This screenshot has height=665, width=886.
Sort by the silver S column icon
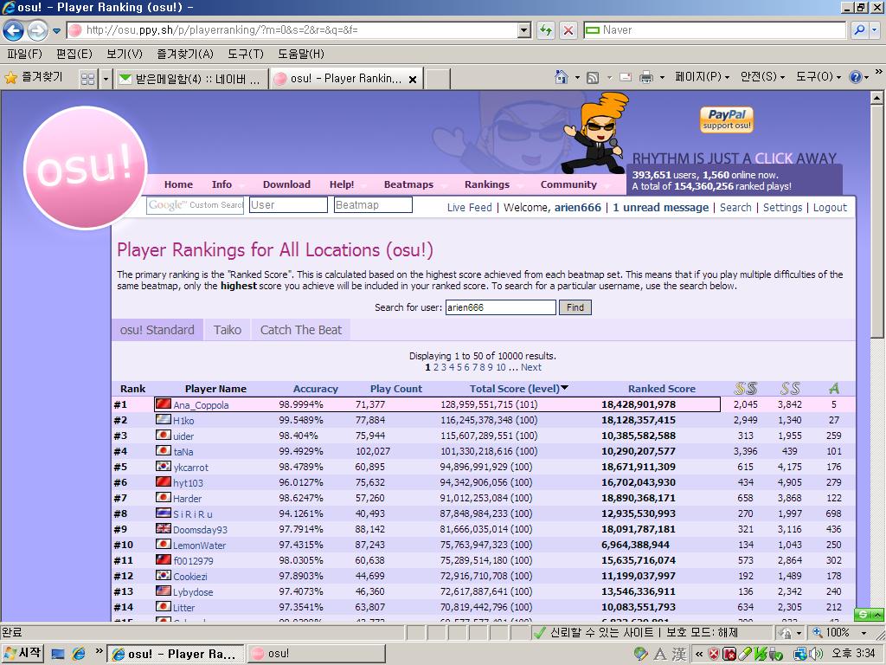[790, 389]
